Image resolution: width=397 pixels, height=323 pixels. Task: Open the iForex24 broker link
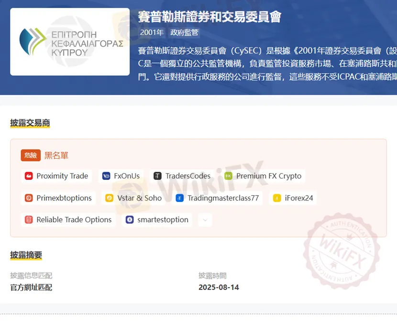coord(293,198)
